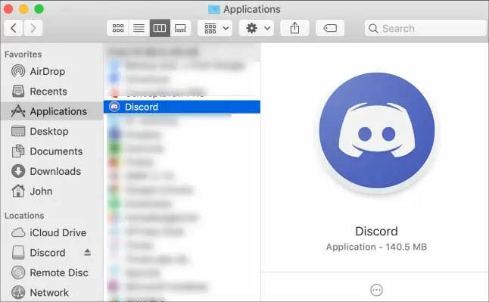Click the Discord name in preview pane

[x=376, y=231]
